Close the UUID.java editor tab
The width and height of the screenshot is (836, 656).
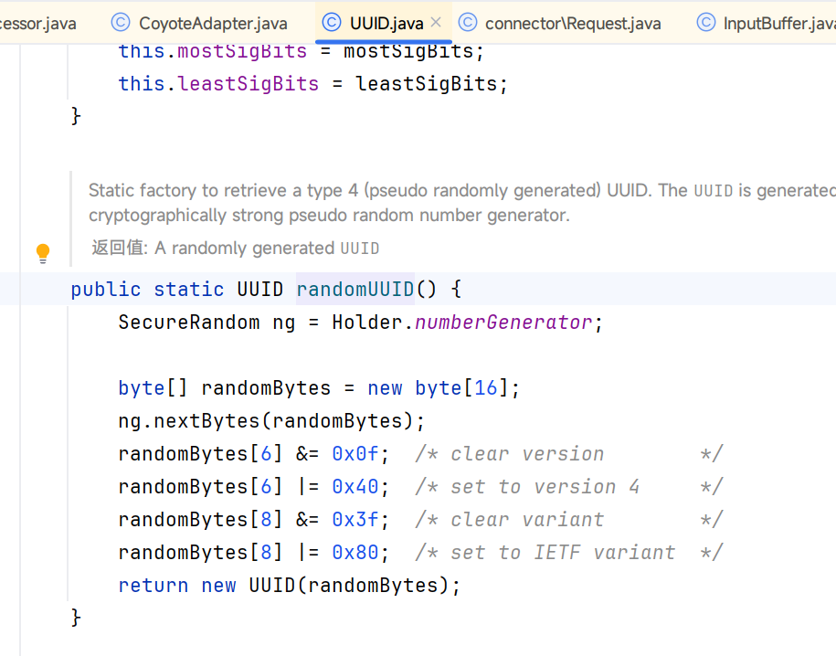click(436, 23)
